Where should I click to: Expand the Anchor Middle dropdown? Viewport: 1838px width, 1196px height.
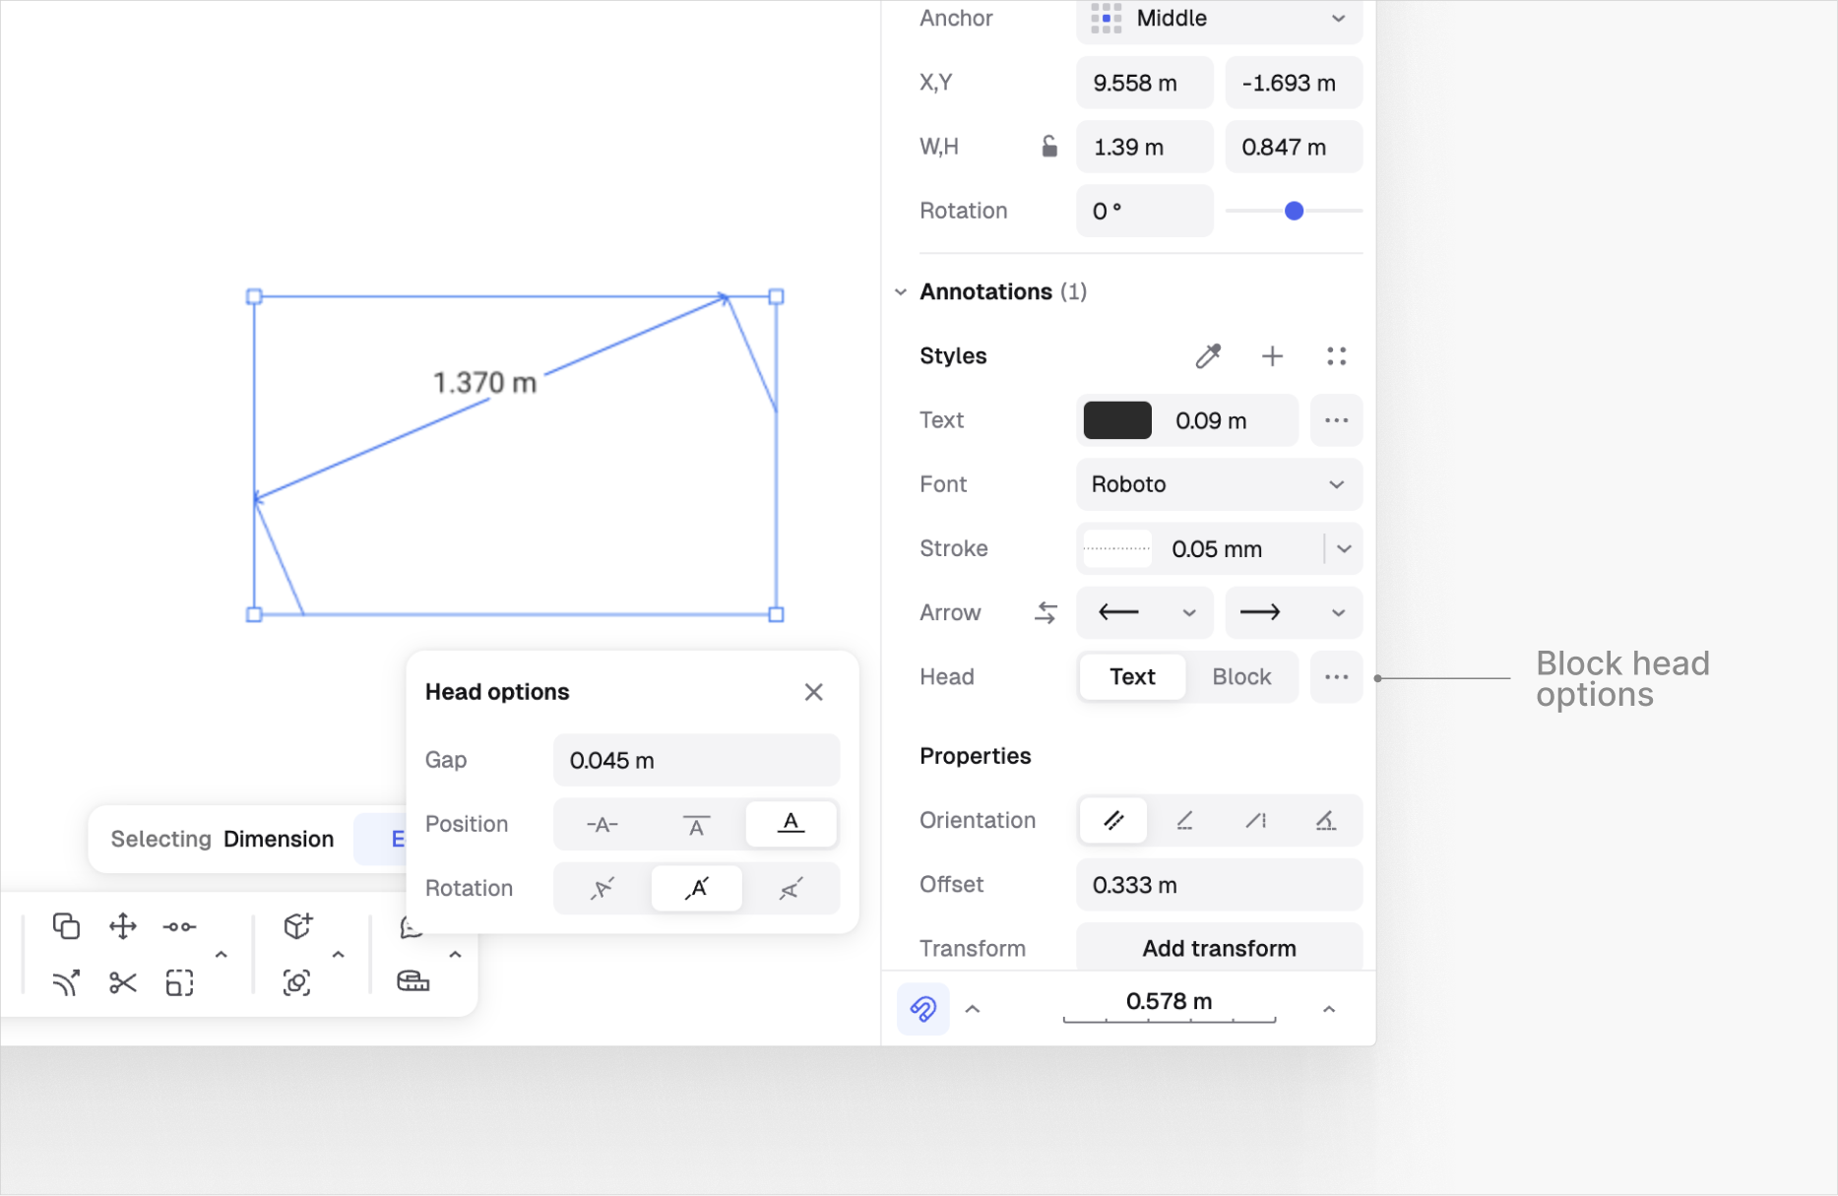click(x=1219, y=19)
